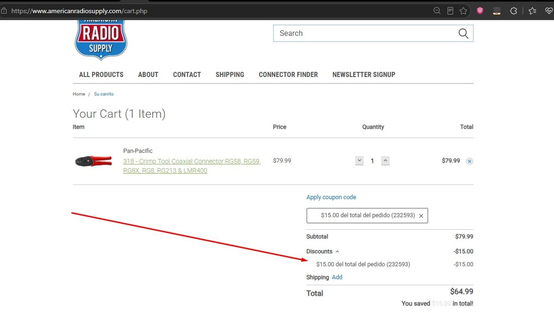Go to the CONTACT page

(x=187, y=74)
